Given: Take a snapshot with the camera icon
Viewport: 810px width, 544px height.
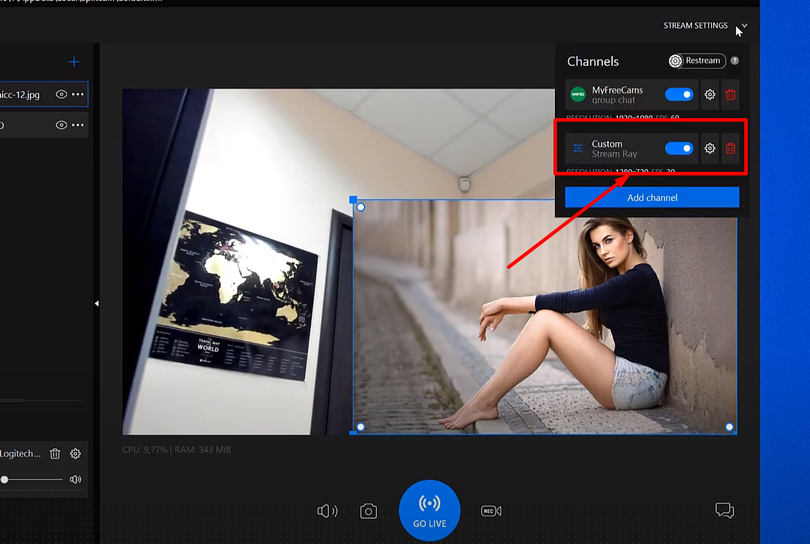Looking at the screenshot, I should tap(368, 511).
